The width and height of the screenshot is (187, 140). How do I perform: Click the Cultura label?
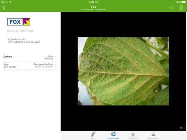[8, 56]
